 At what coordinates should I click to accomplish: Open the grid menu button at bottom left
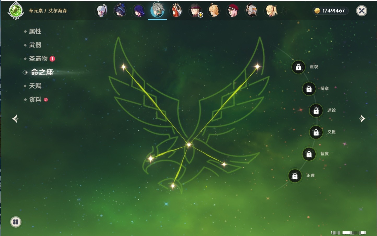(16, 222)
